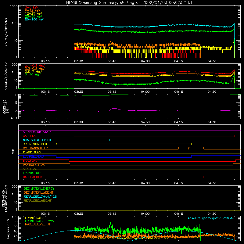Click the Flags vertical axis title
Viewport: 244px width, 244px height.
[x=13, y=152]
